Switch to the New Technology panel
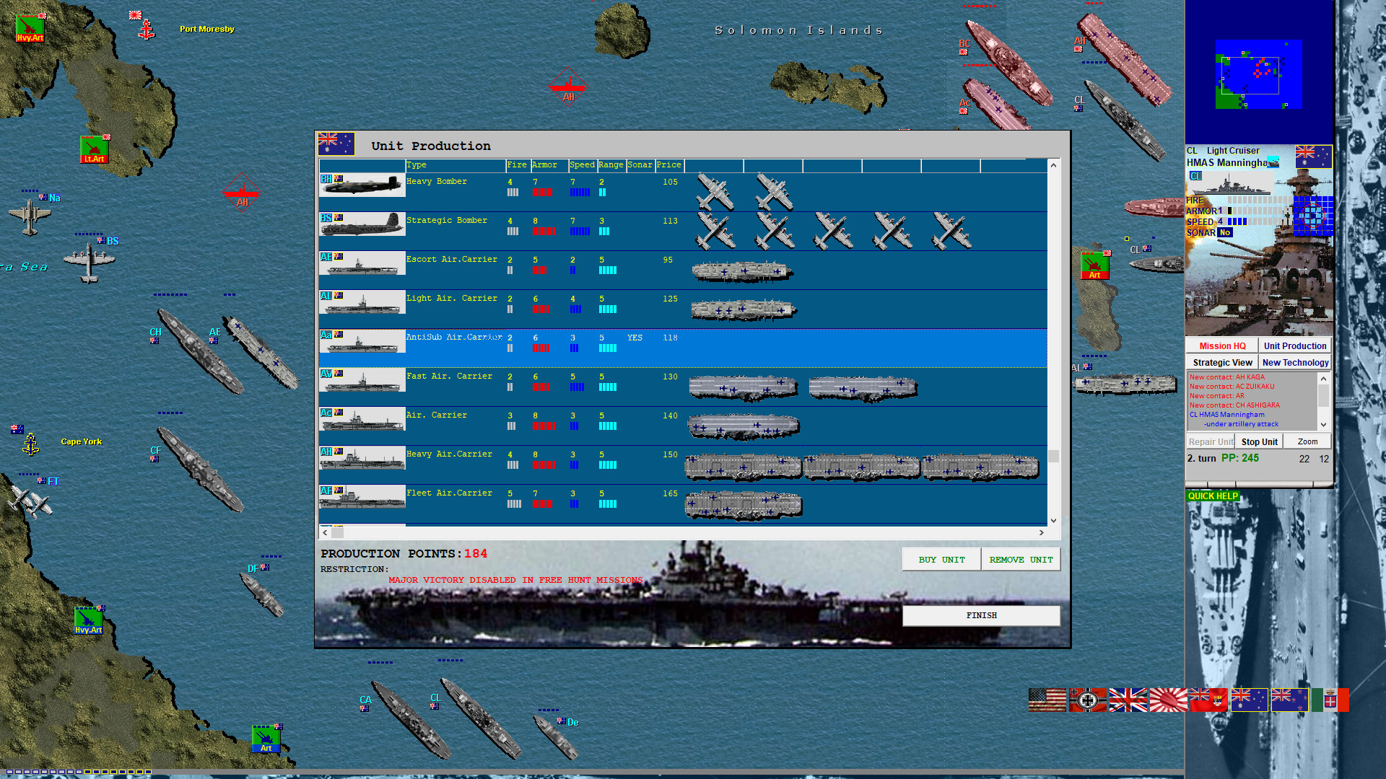This screenshot has width=1386, height=779. 1295,362
